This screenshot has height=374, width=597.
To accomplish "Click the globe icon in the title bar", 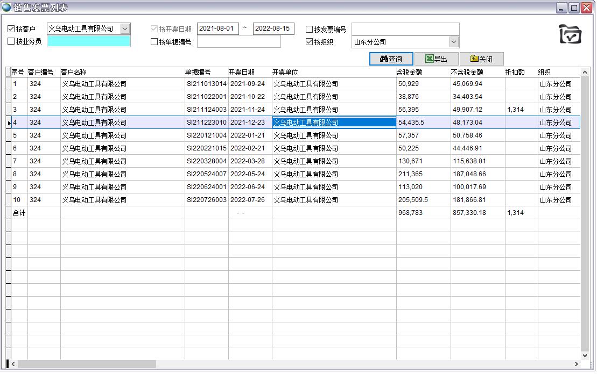I will pyautogui.click(x=6, y=8).
